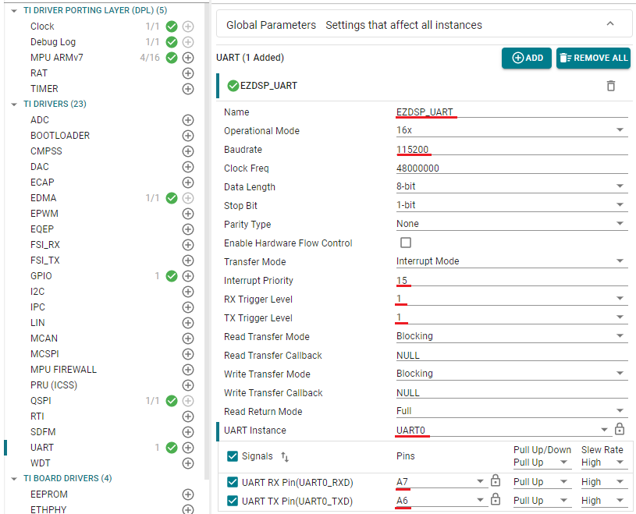This screenshot has height=514, width=636.
Task: Select UART in the drivers list
Action: [x=42, y=448]
